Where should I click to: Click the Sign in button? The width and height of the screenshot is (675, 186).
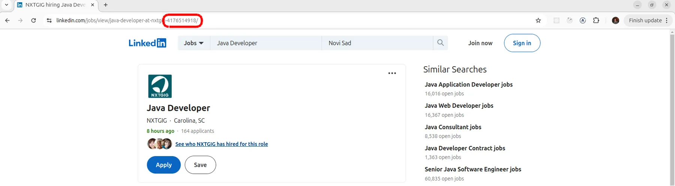tap(522, 43)
